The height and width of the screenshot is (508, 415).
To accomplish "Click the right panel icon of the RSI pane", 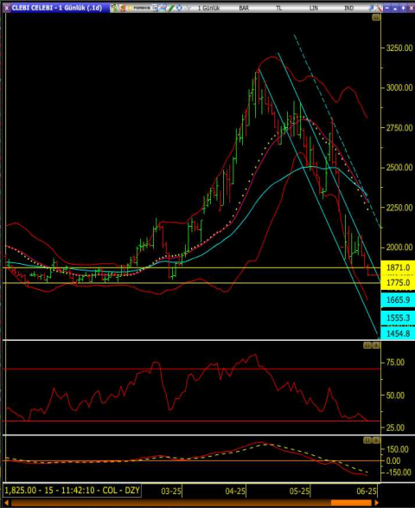I will tap(376, 345).
